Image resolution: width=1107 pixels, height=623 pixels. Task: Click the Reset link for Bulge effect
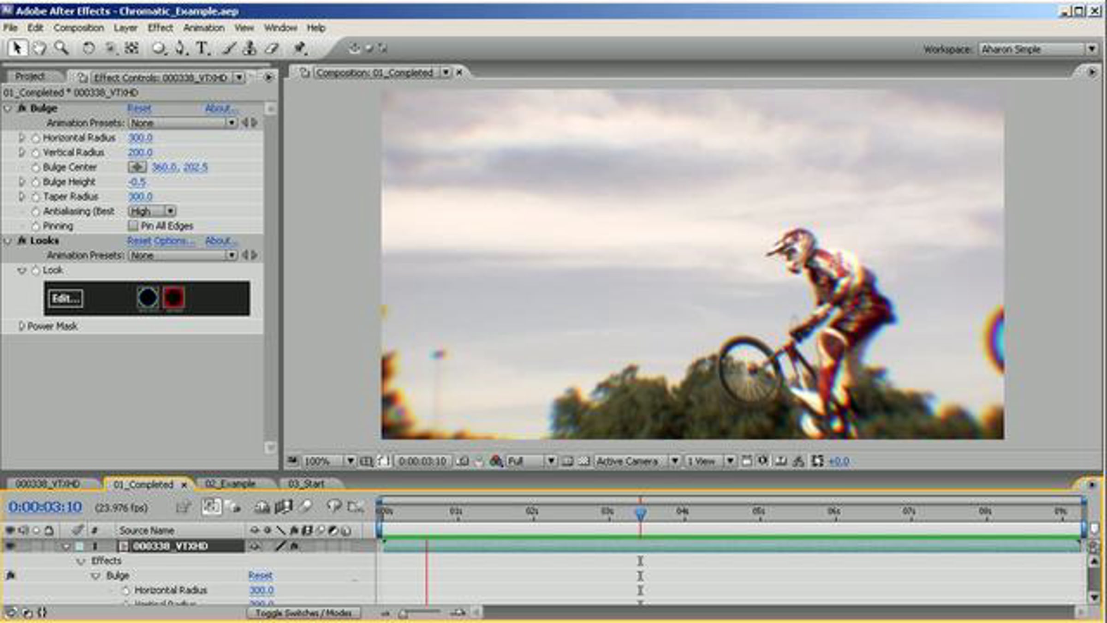(139, 108)
